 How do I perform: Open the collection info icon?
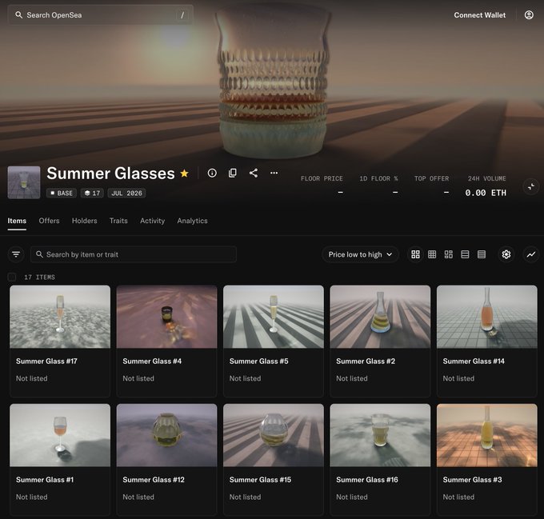tap(212, 173)
